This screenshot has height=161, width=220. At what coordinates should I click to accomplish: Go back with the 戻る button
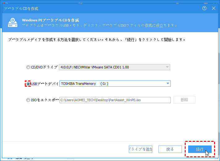[x=170, y=149]
